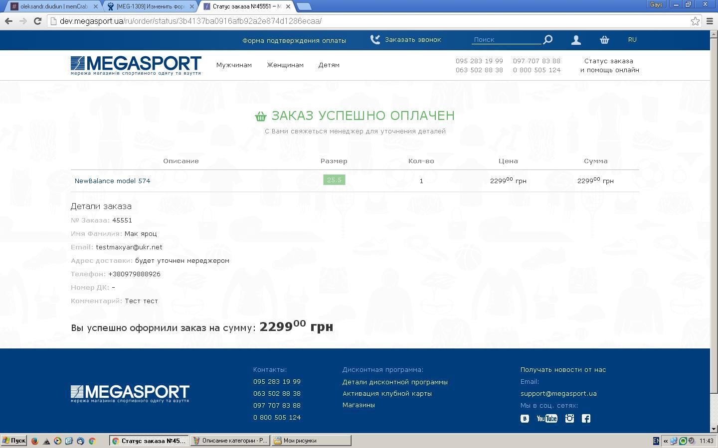The image size is (718, 448).
Task: Click the YouTube social icon
Action: 546,419
